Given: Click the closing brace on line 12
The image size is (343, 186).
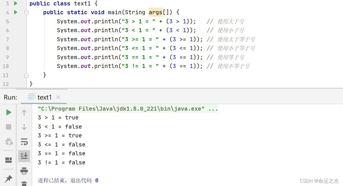Looking at the screenshot, I should (31, 84).
